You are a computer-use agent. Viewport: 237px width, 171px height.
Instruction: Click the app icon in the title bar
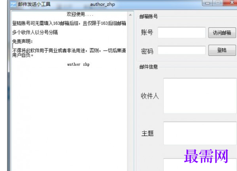click(x=13, y=4)
